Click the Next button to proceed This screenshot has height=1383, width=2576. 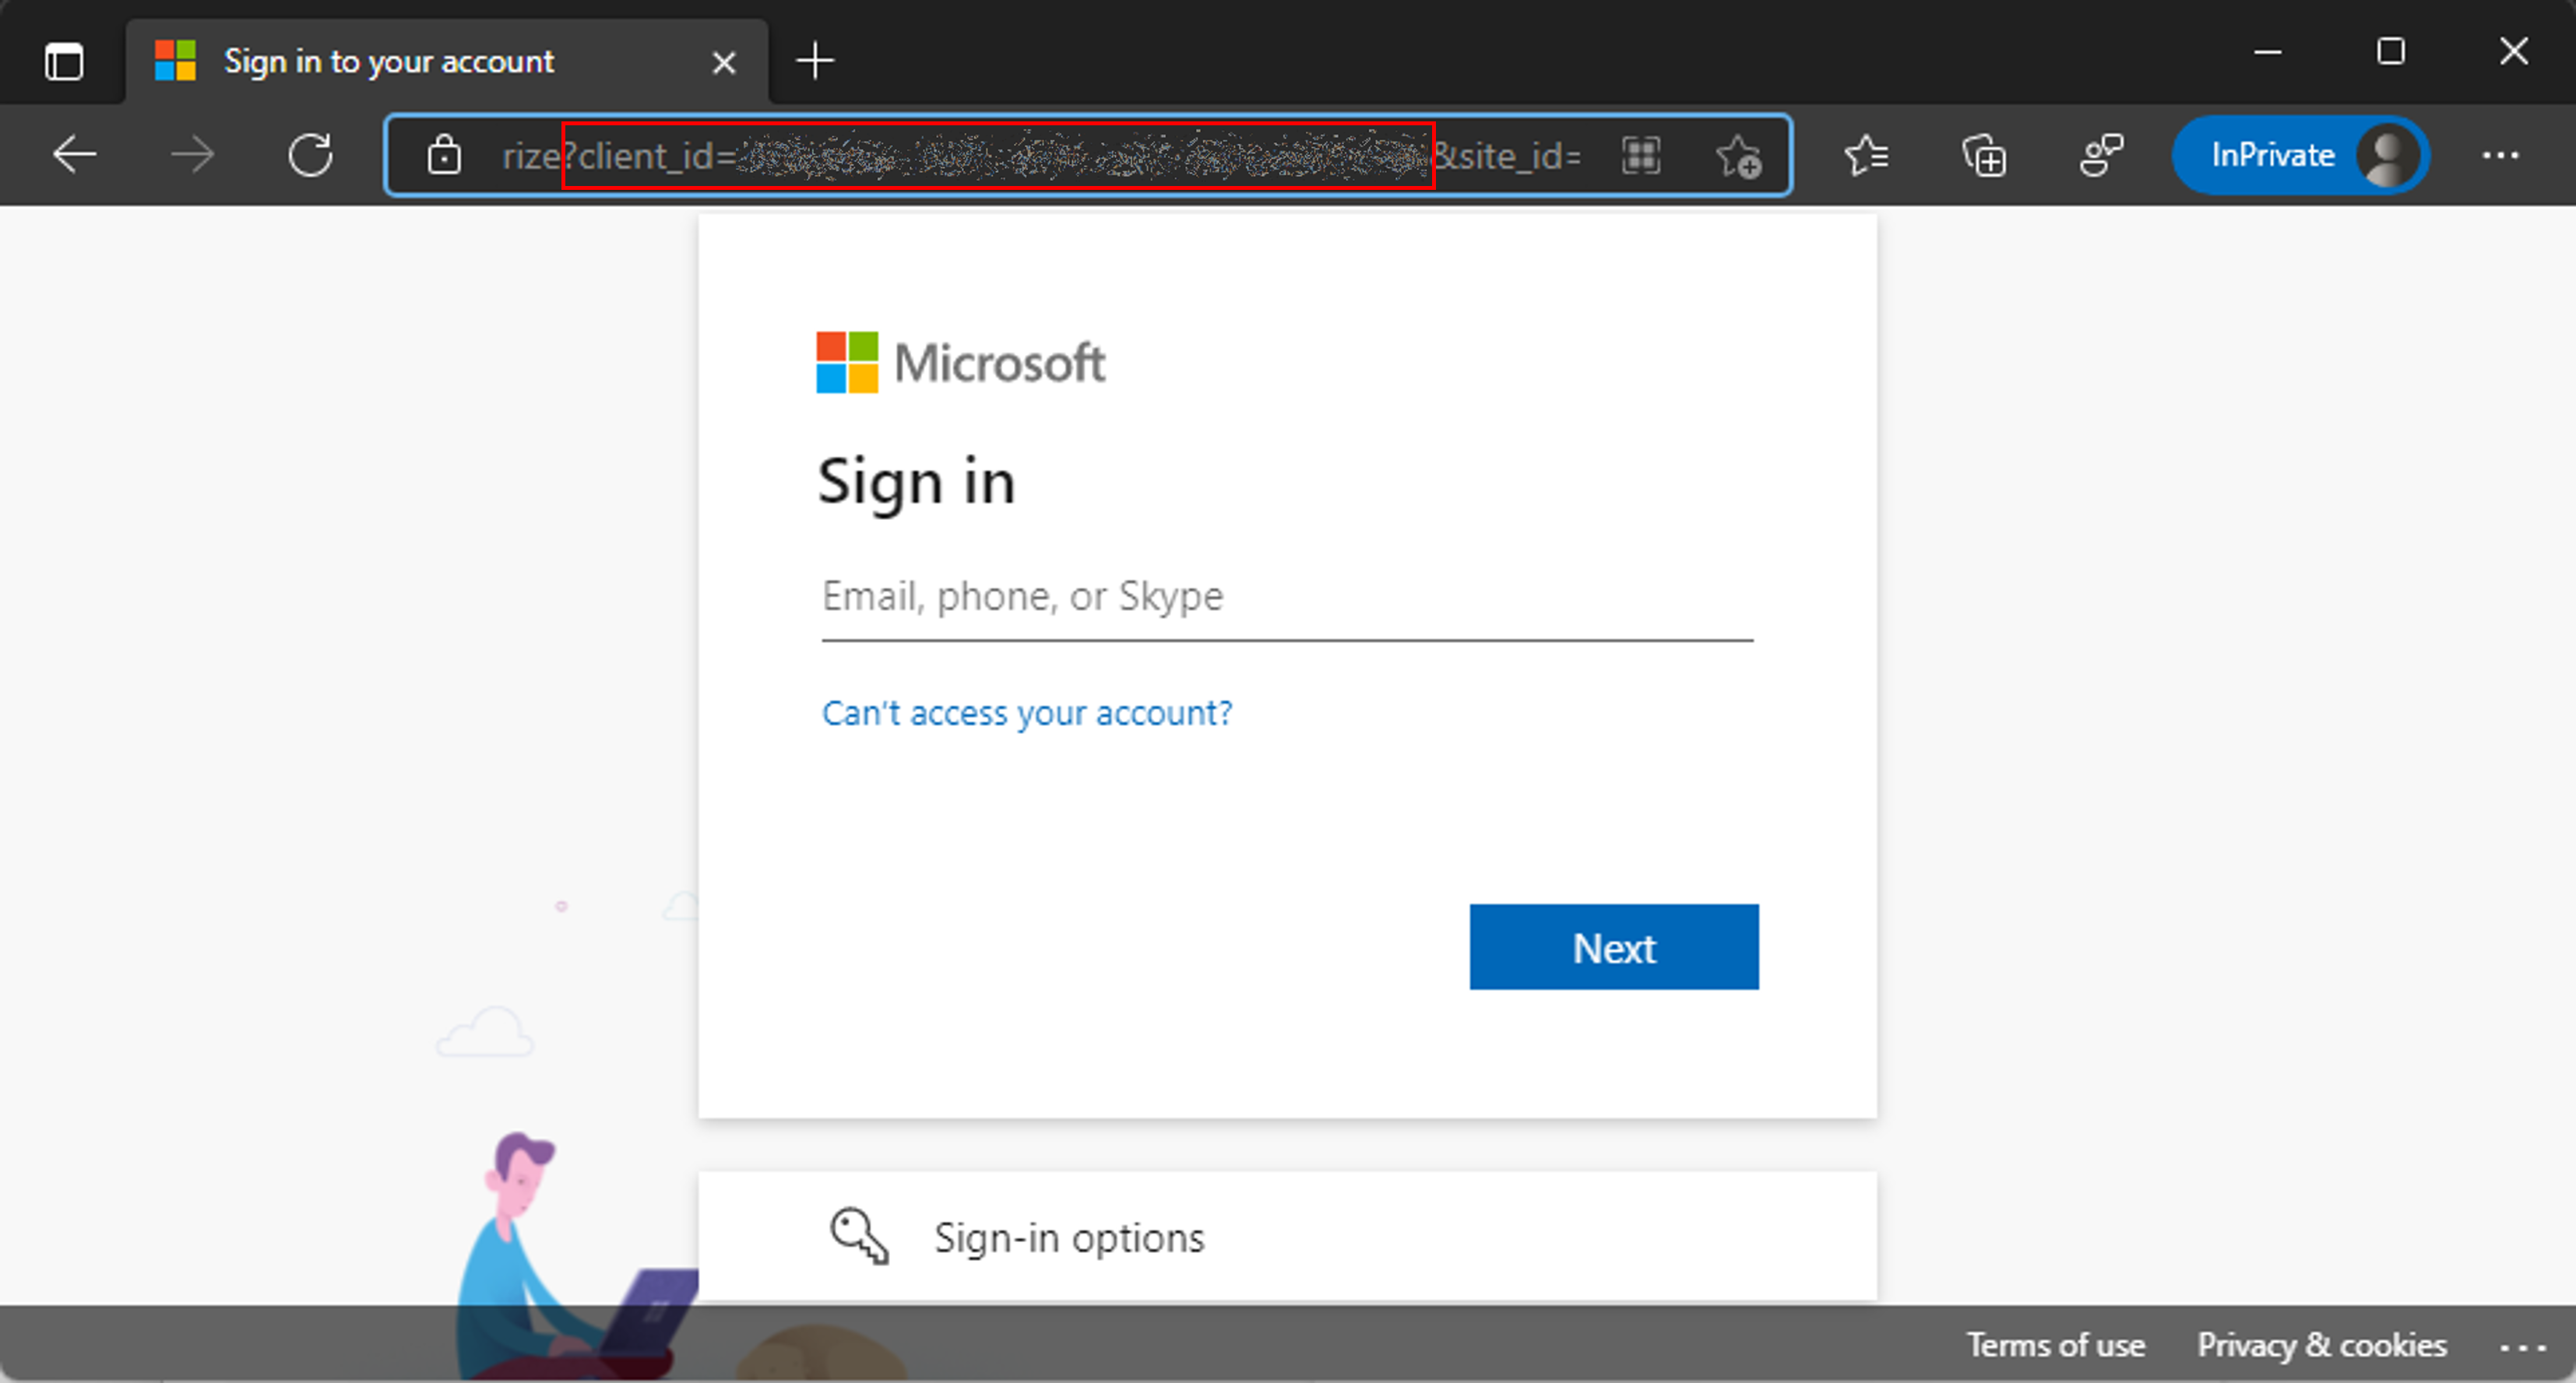1614,947
